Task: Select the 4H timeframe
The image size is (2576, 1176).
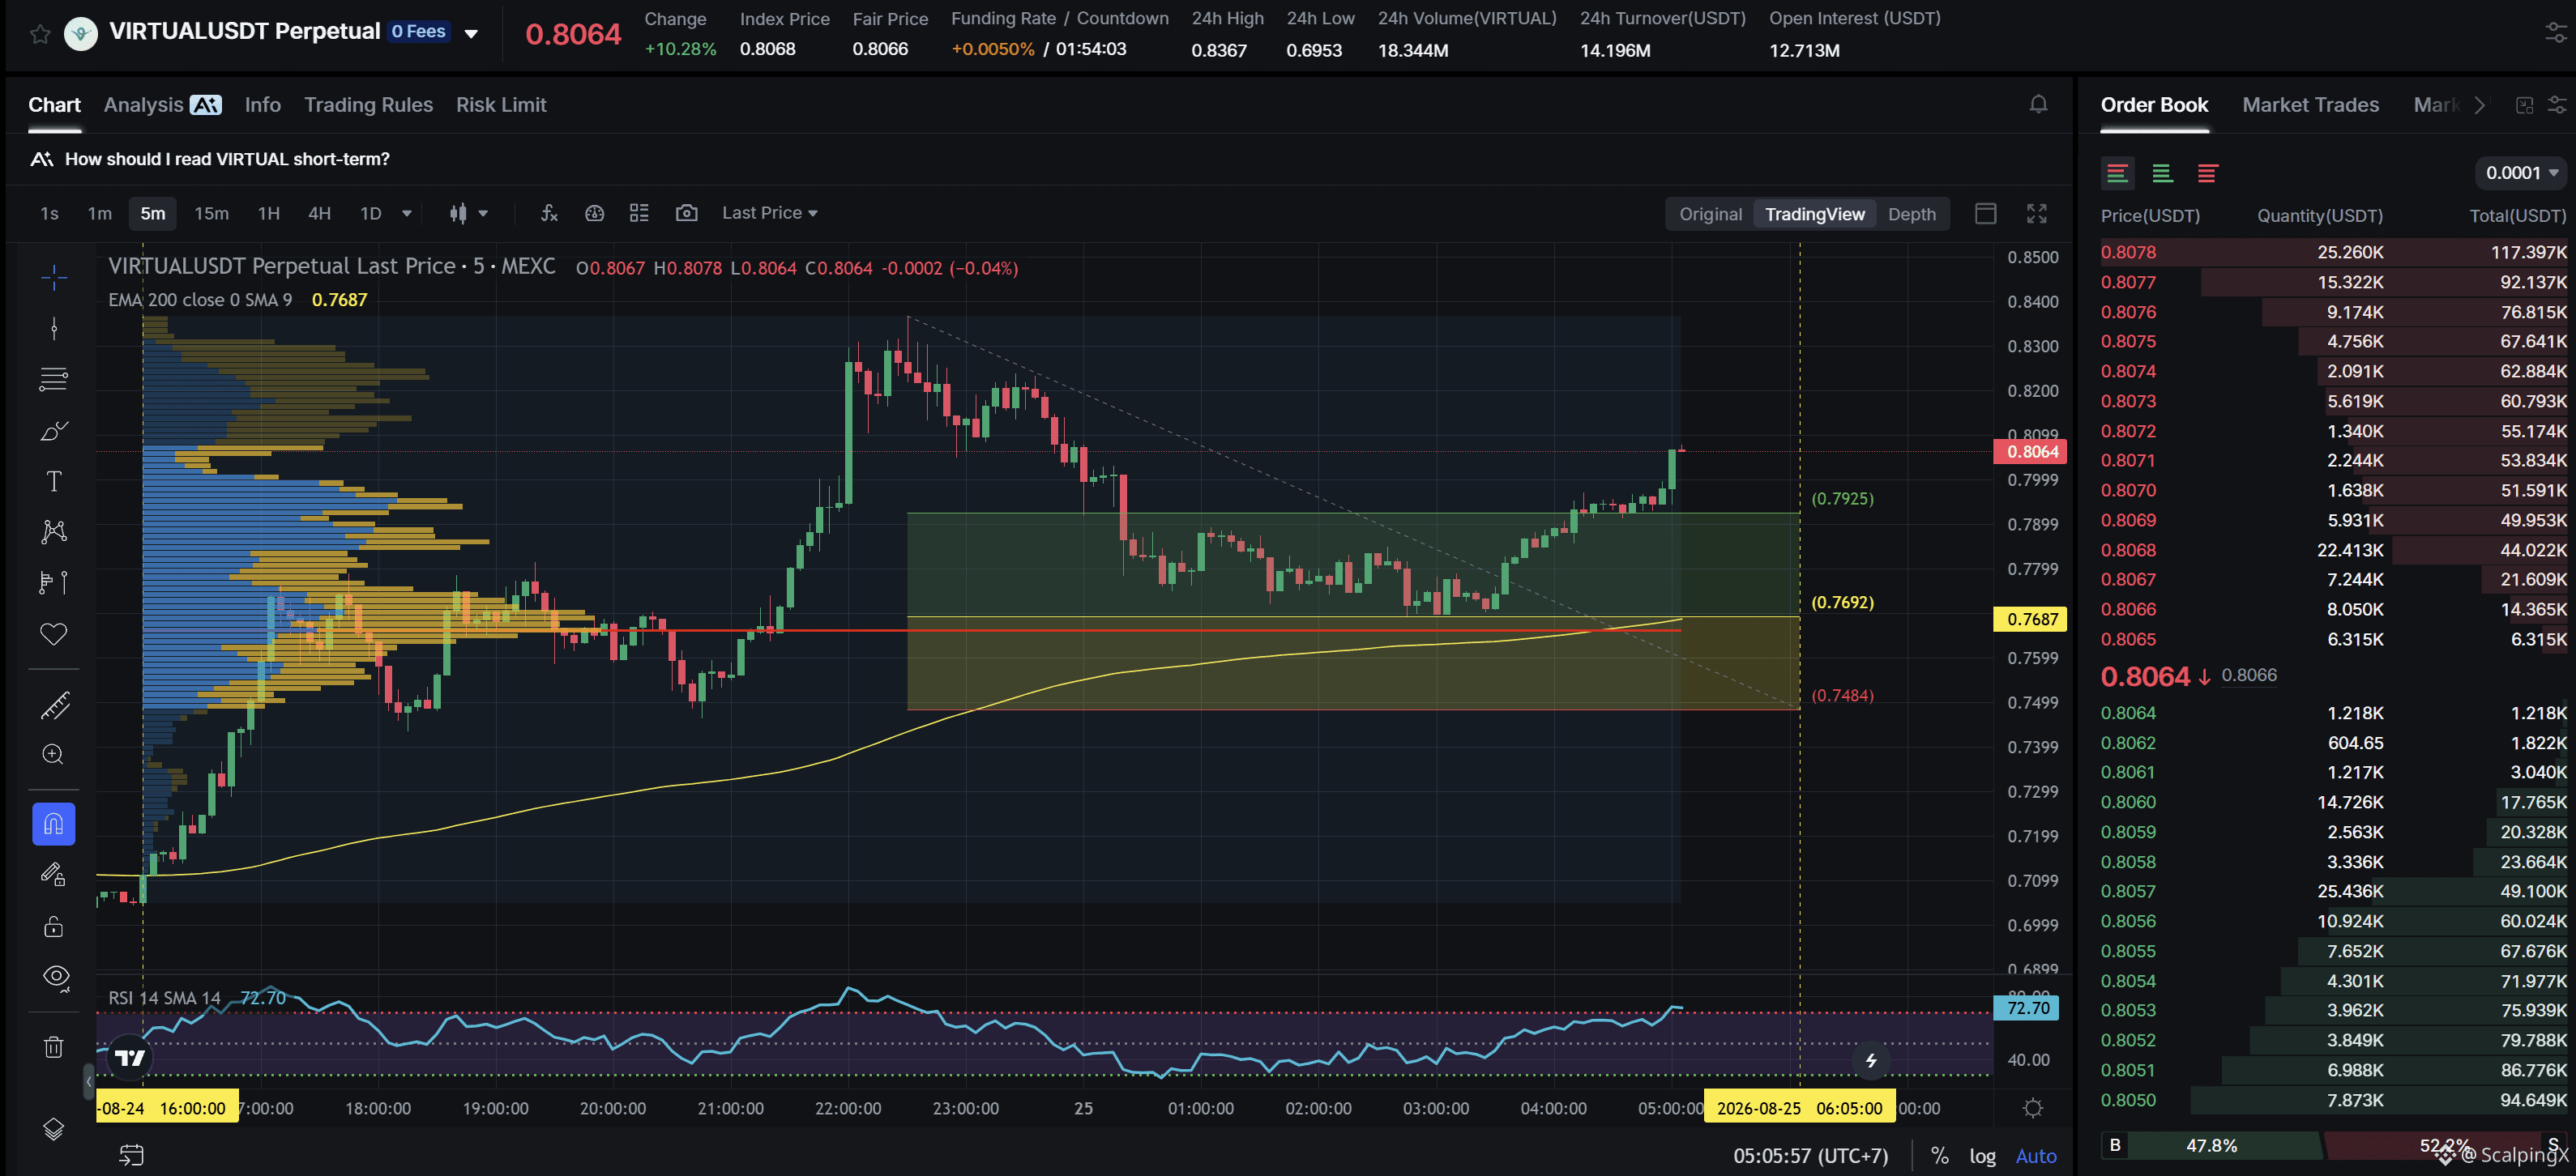Action: point(319,213)
